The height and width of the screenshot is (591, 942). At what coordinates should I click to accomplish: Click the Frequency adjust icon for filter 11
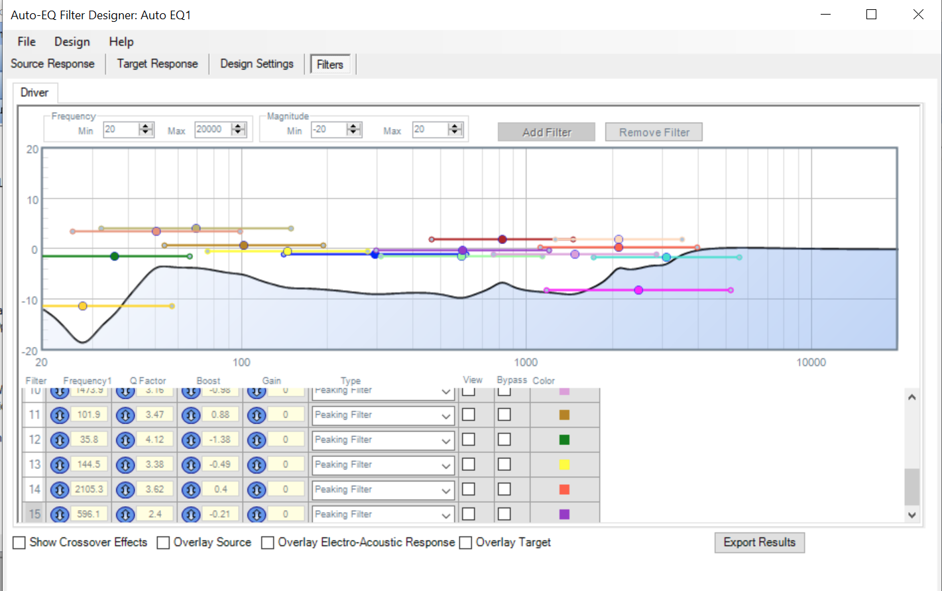click(x=60, y=415)
